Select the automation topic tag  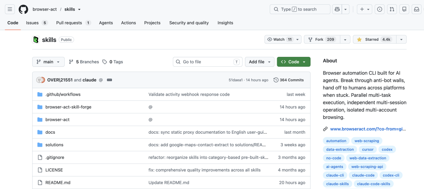pyautogui.click(x=336, y=141)
